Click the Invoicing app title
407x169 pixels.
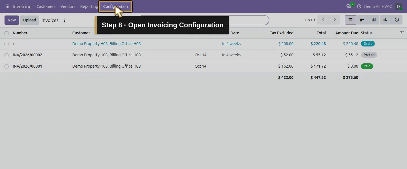pos(22,6)
